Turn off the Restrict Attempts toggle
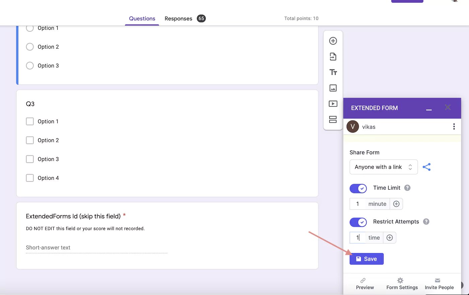The image size is (469, 295). pyautogui.click(x=358, y=222)
